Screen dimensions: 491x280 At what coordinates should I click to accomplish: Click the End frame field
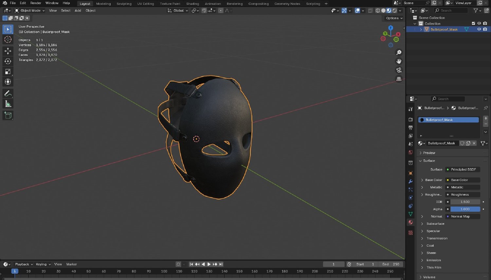(x=391, y=264)
